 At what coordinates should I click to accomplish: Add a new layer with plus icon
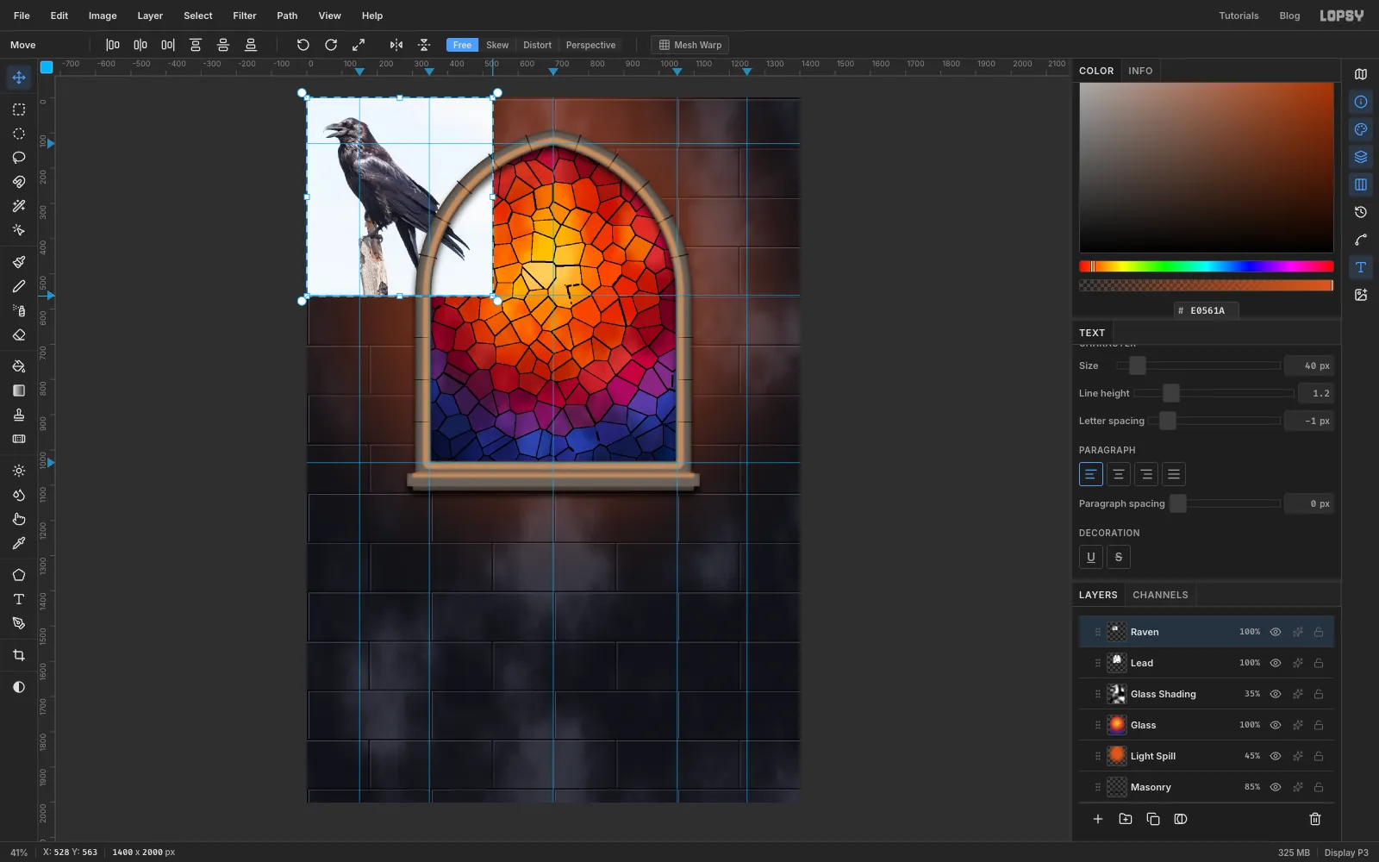pyautogui.click(x=1098, y=819)
